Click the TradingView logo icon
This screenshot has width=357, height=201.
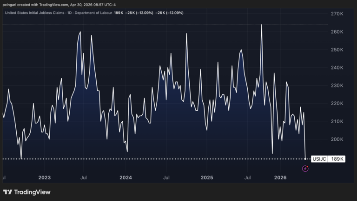8,192
